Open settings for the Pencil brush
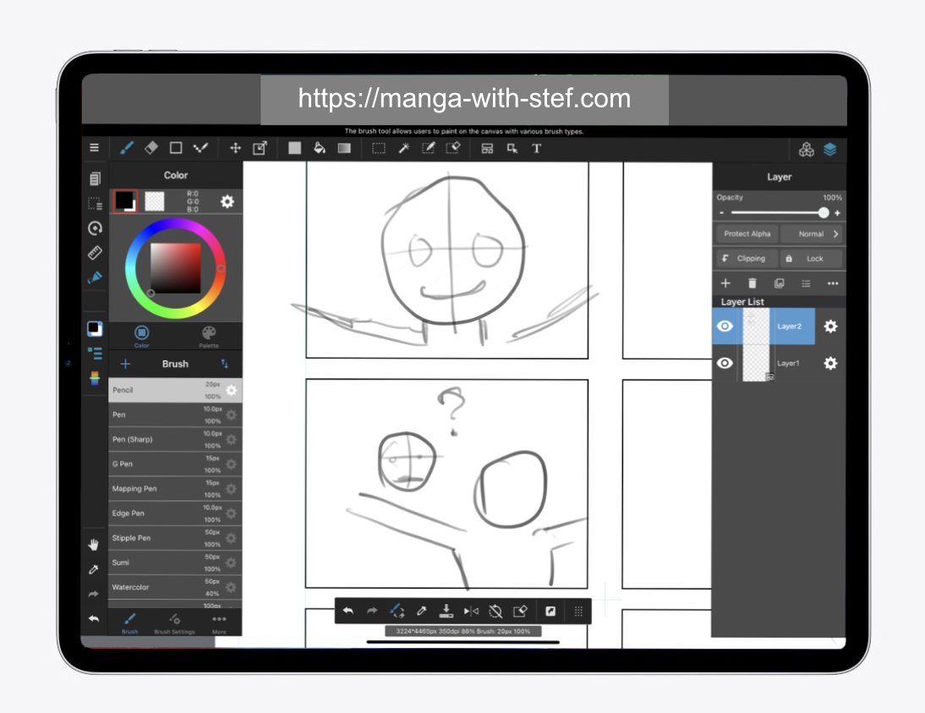This screenshot has height=713, width=925. pos(231,390)
